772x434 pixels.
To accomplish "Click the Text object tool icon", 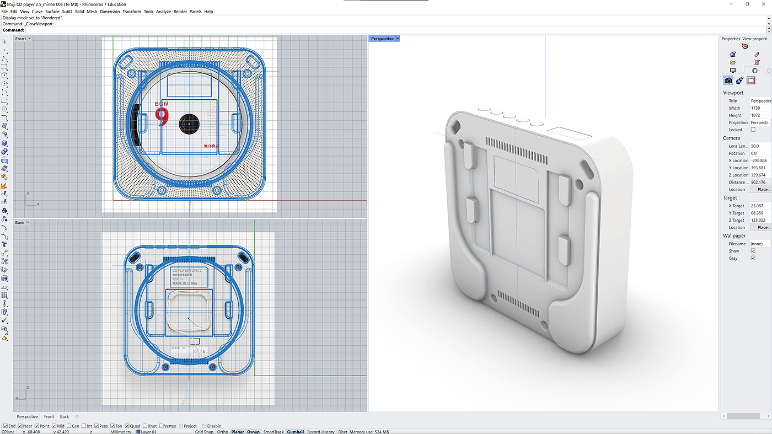I will [x=4, y=244].
